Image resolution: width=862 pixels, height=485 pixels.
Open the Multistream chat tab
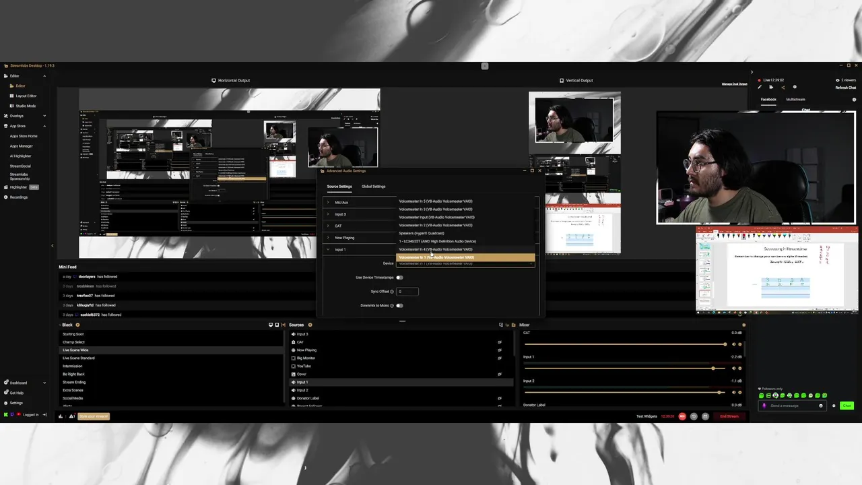pos(795,99)
